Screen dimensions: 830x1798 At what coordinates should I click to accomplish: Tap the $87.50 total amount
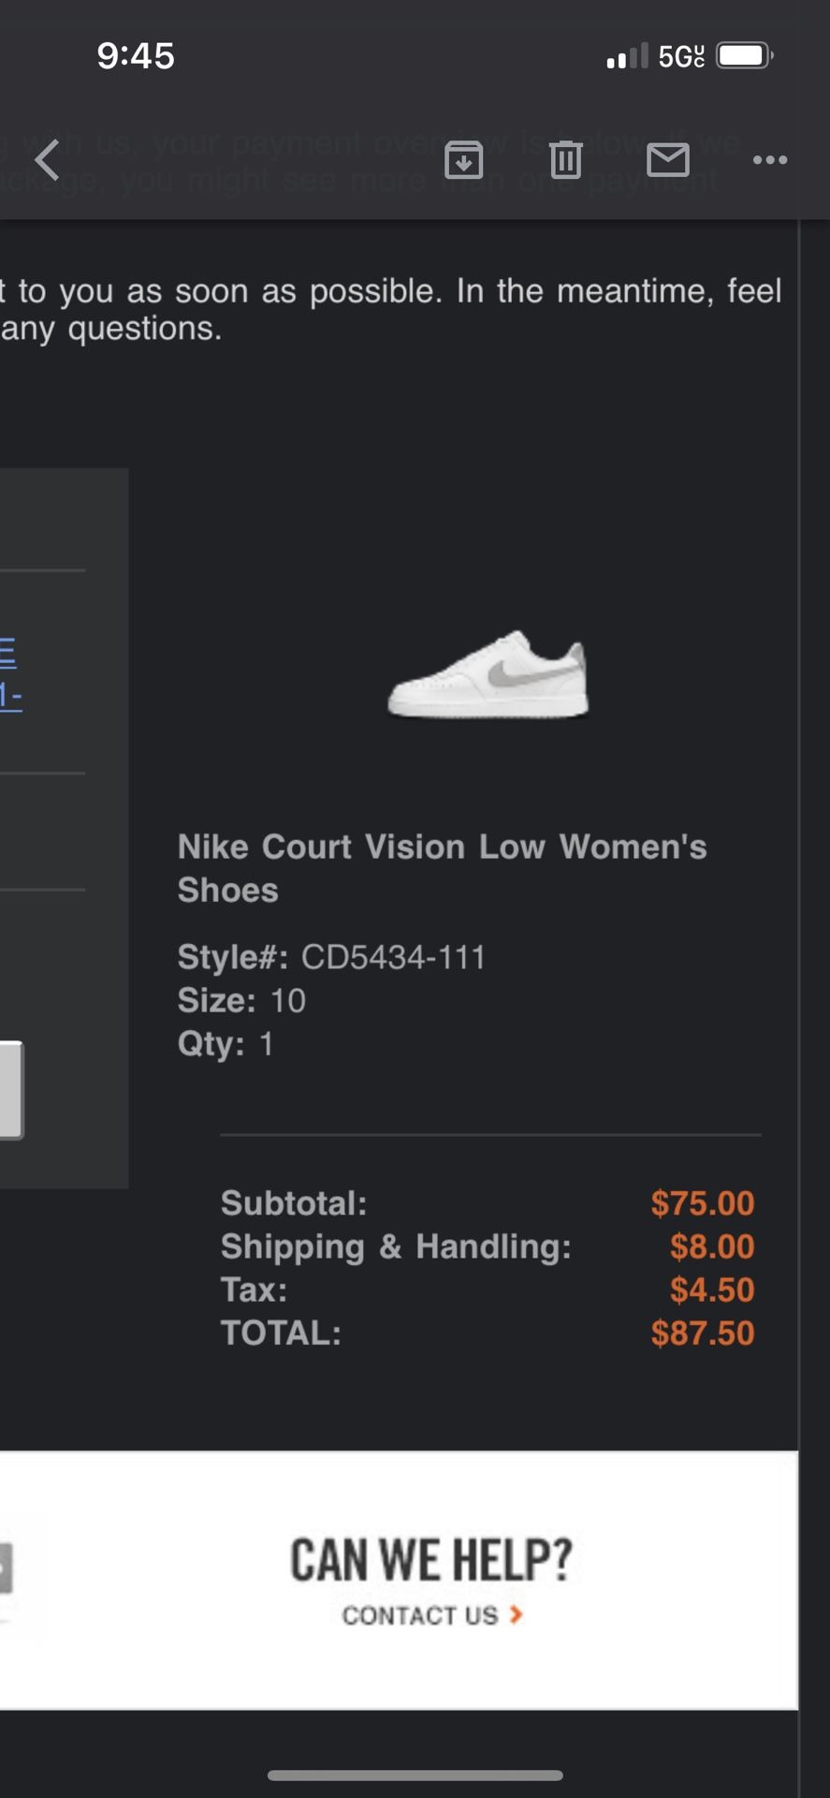click(x=703, y=1333)
